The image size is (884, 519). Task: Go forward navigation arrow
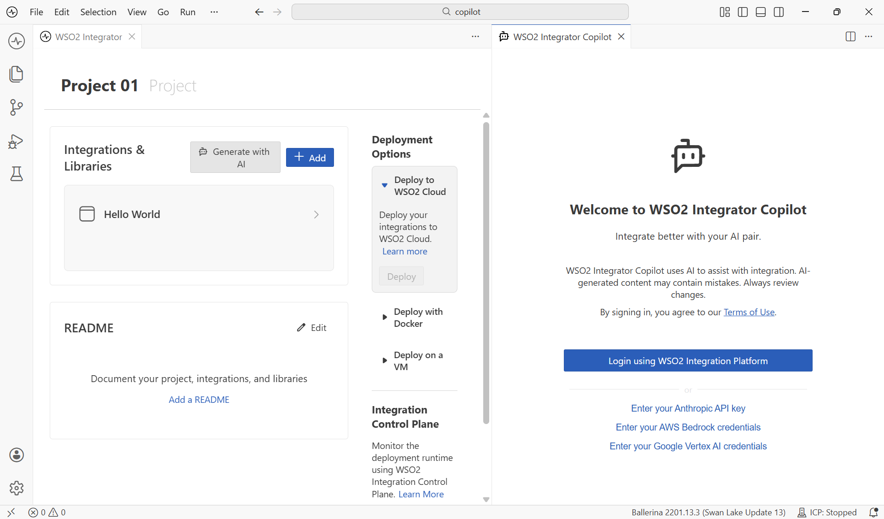coord(277,12)
